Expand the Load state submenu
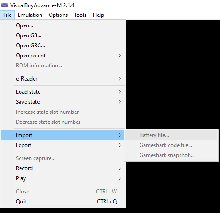The height and width of the screenshot is (213, 220). (63, 92)
